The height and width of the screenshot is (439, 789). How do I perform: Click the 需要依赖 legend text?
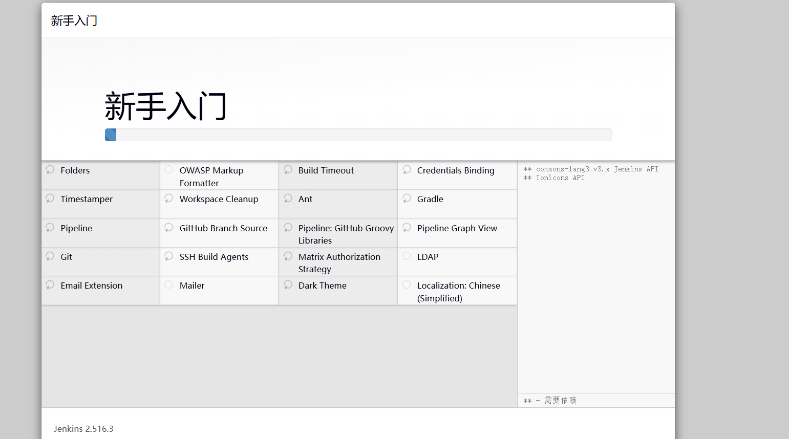click(560, 400)
